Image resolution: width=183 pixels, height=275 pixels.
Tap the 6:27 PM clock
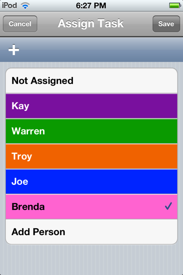pos(91,6)
